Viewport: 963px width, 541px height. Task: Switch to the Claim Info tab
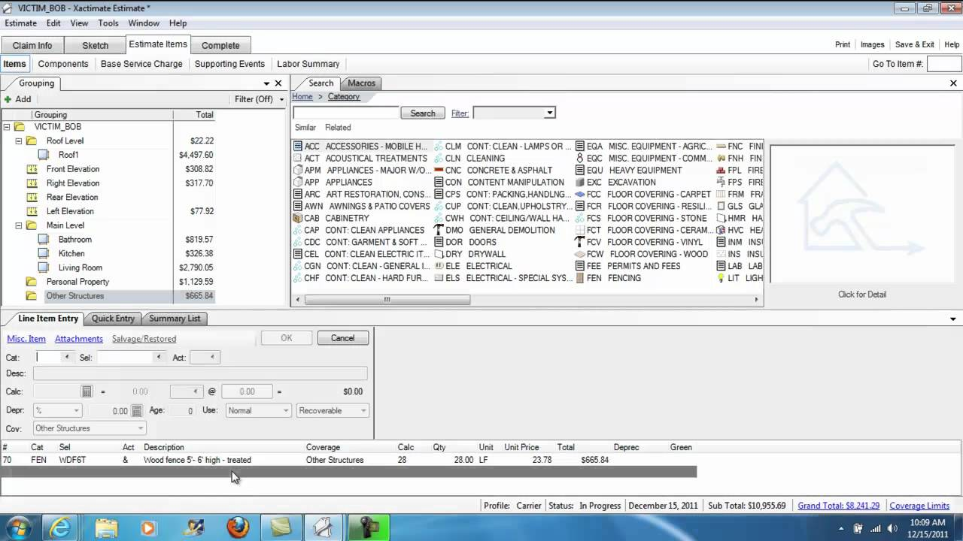[32, 45]
